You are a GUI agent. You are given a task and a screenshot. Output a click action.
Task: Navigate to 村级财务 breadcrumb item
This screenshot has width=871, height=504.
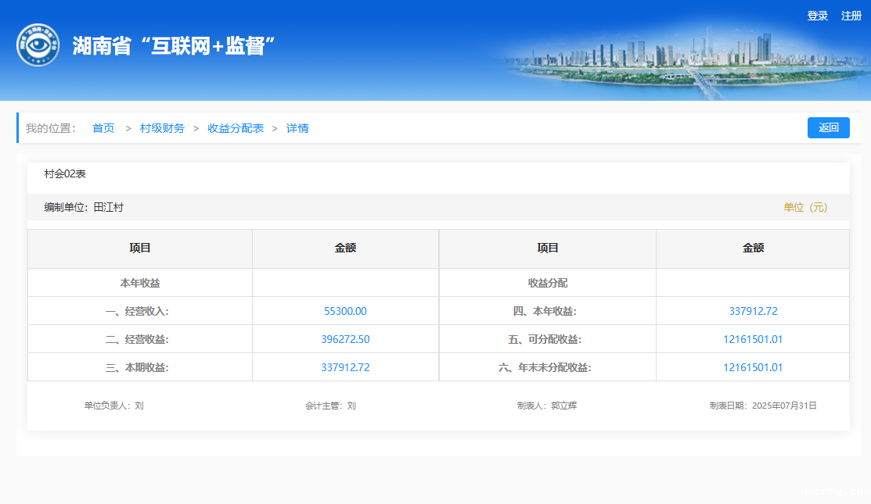click(x=162, y=128)
